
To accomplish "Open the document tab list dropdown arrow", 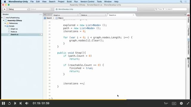I will coord(185,15).
